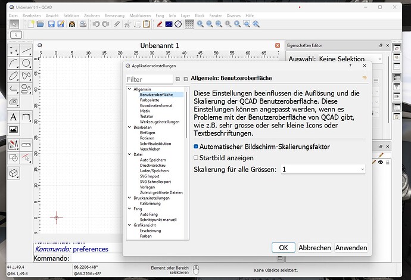Screen dimensions: 411x280
Task: Click the Undo arrow icon
Action: click(x=96, y=24)
